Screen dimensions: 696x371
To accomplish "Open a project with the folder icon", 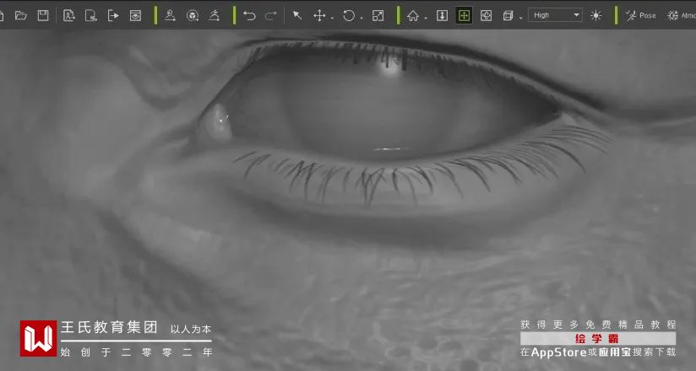I will coord(20,16).
